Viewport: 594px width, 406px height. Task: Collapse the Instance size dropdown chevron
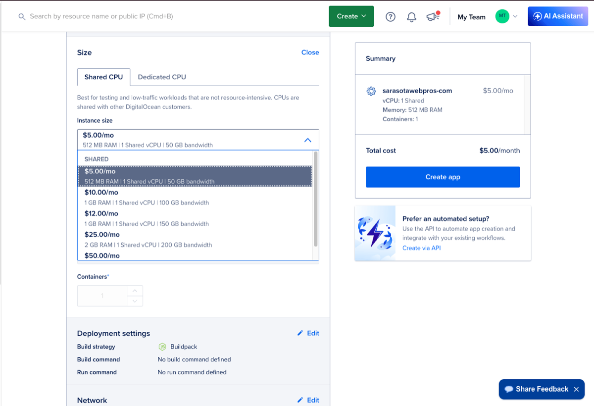pos(307,140)
